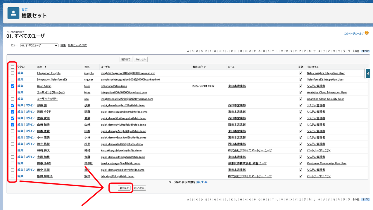Click username iida.ghgqjf76ixjp@sfdc.demo
Image resolution: width=373 pixels, height=210 pixels.
click(x=118, y=176)
